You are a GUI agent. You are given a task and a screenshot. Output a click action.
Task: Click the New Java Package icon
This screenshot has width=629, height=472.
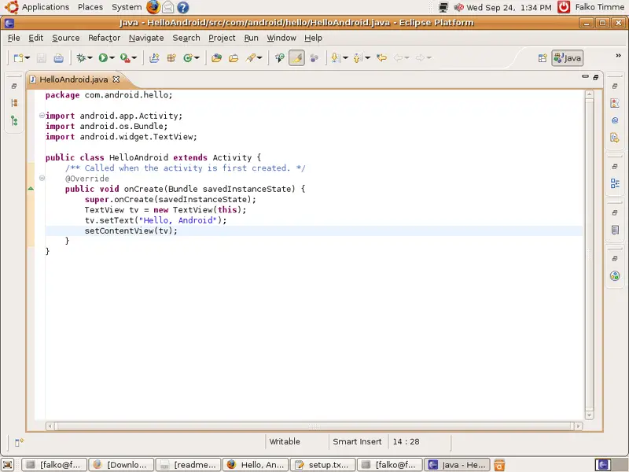[171, 58]
